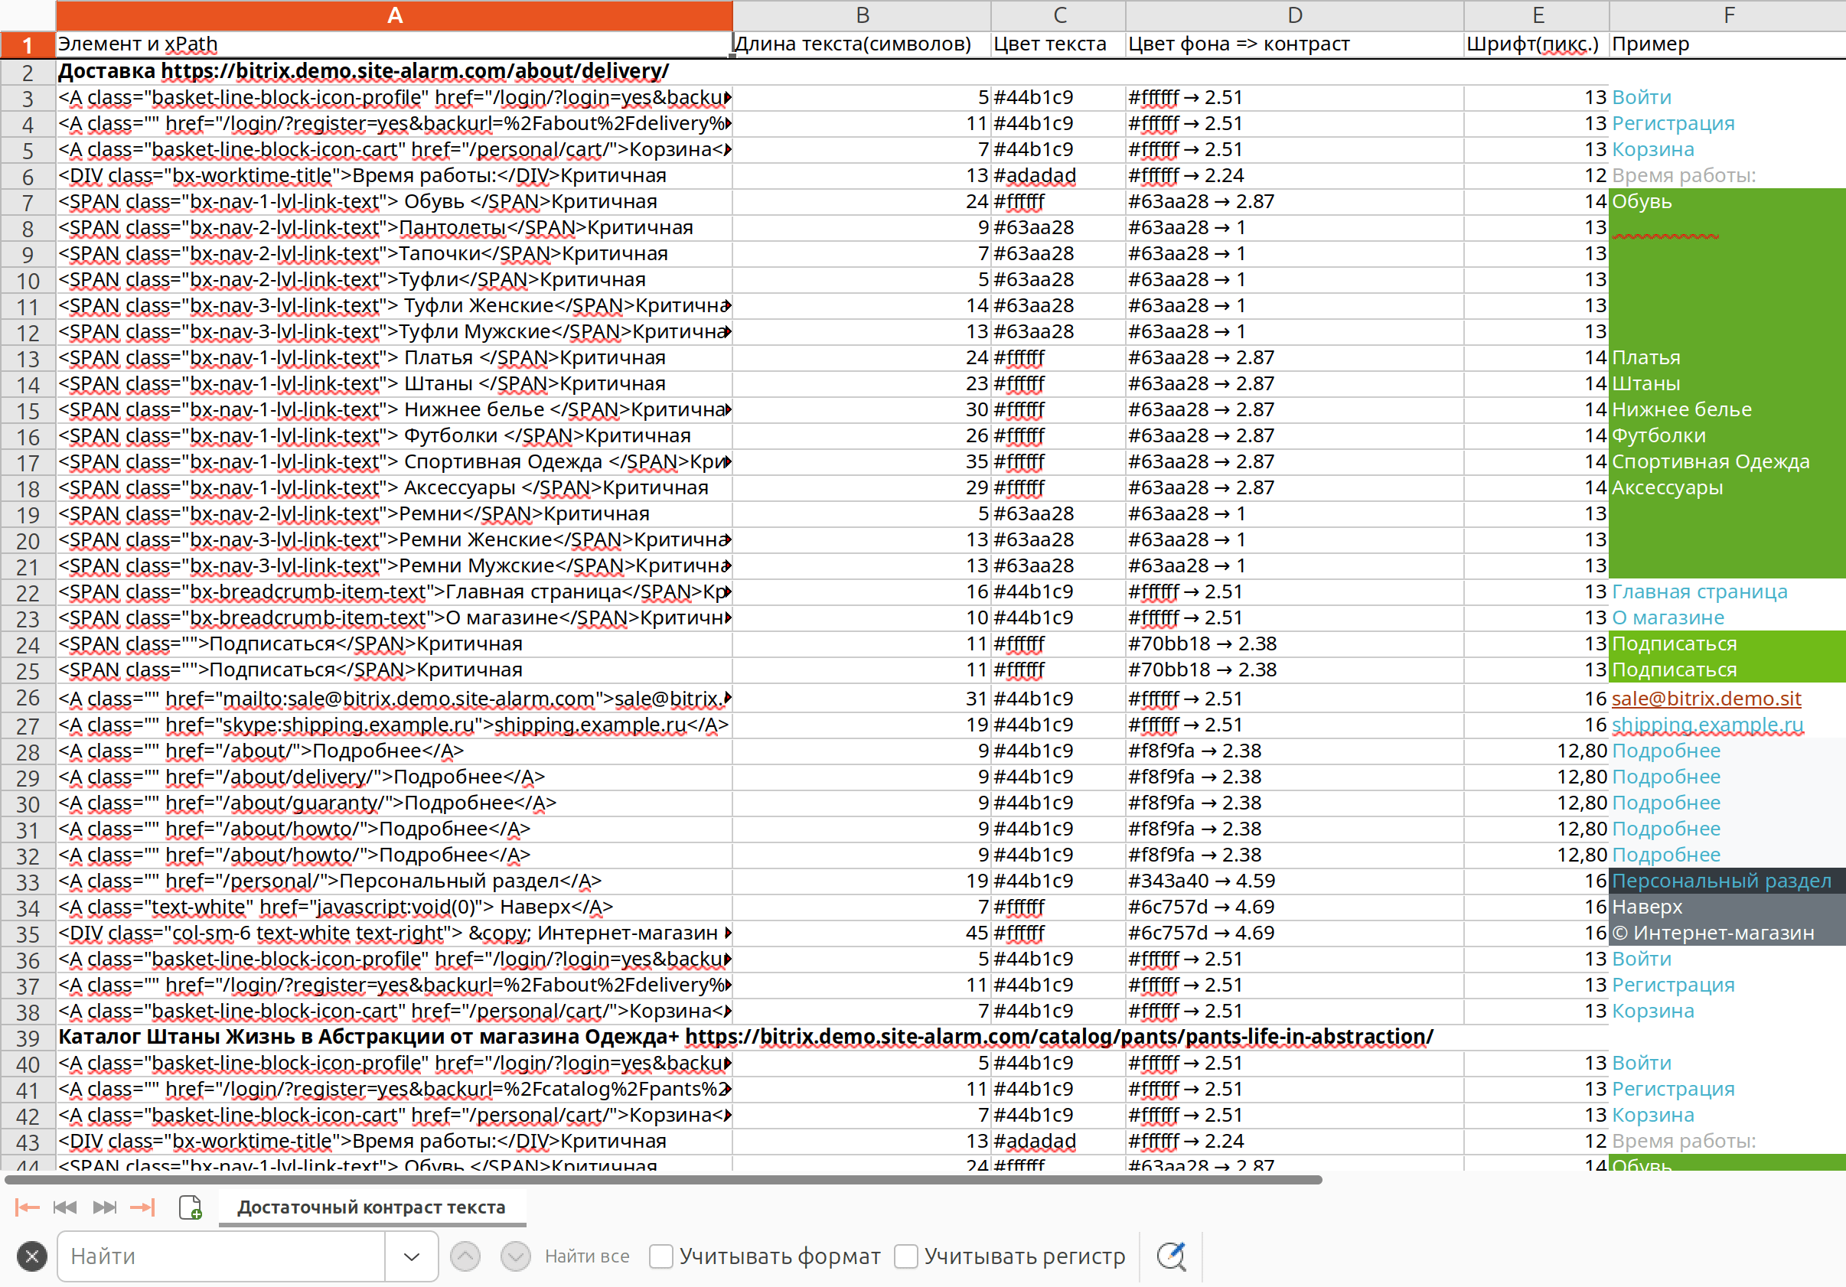Screen dimensions: 1846x1287
Task: Click the last sheet navigation arrow
Action: tap(142, 1207)
